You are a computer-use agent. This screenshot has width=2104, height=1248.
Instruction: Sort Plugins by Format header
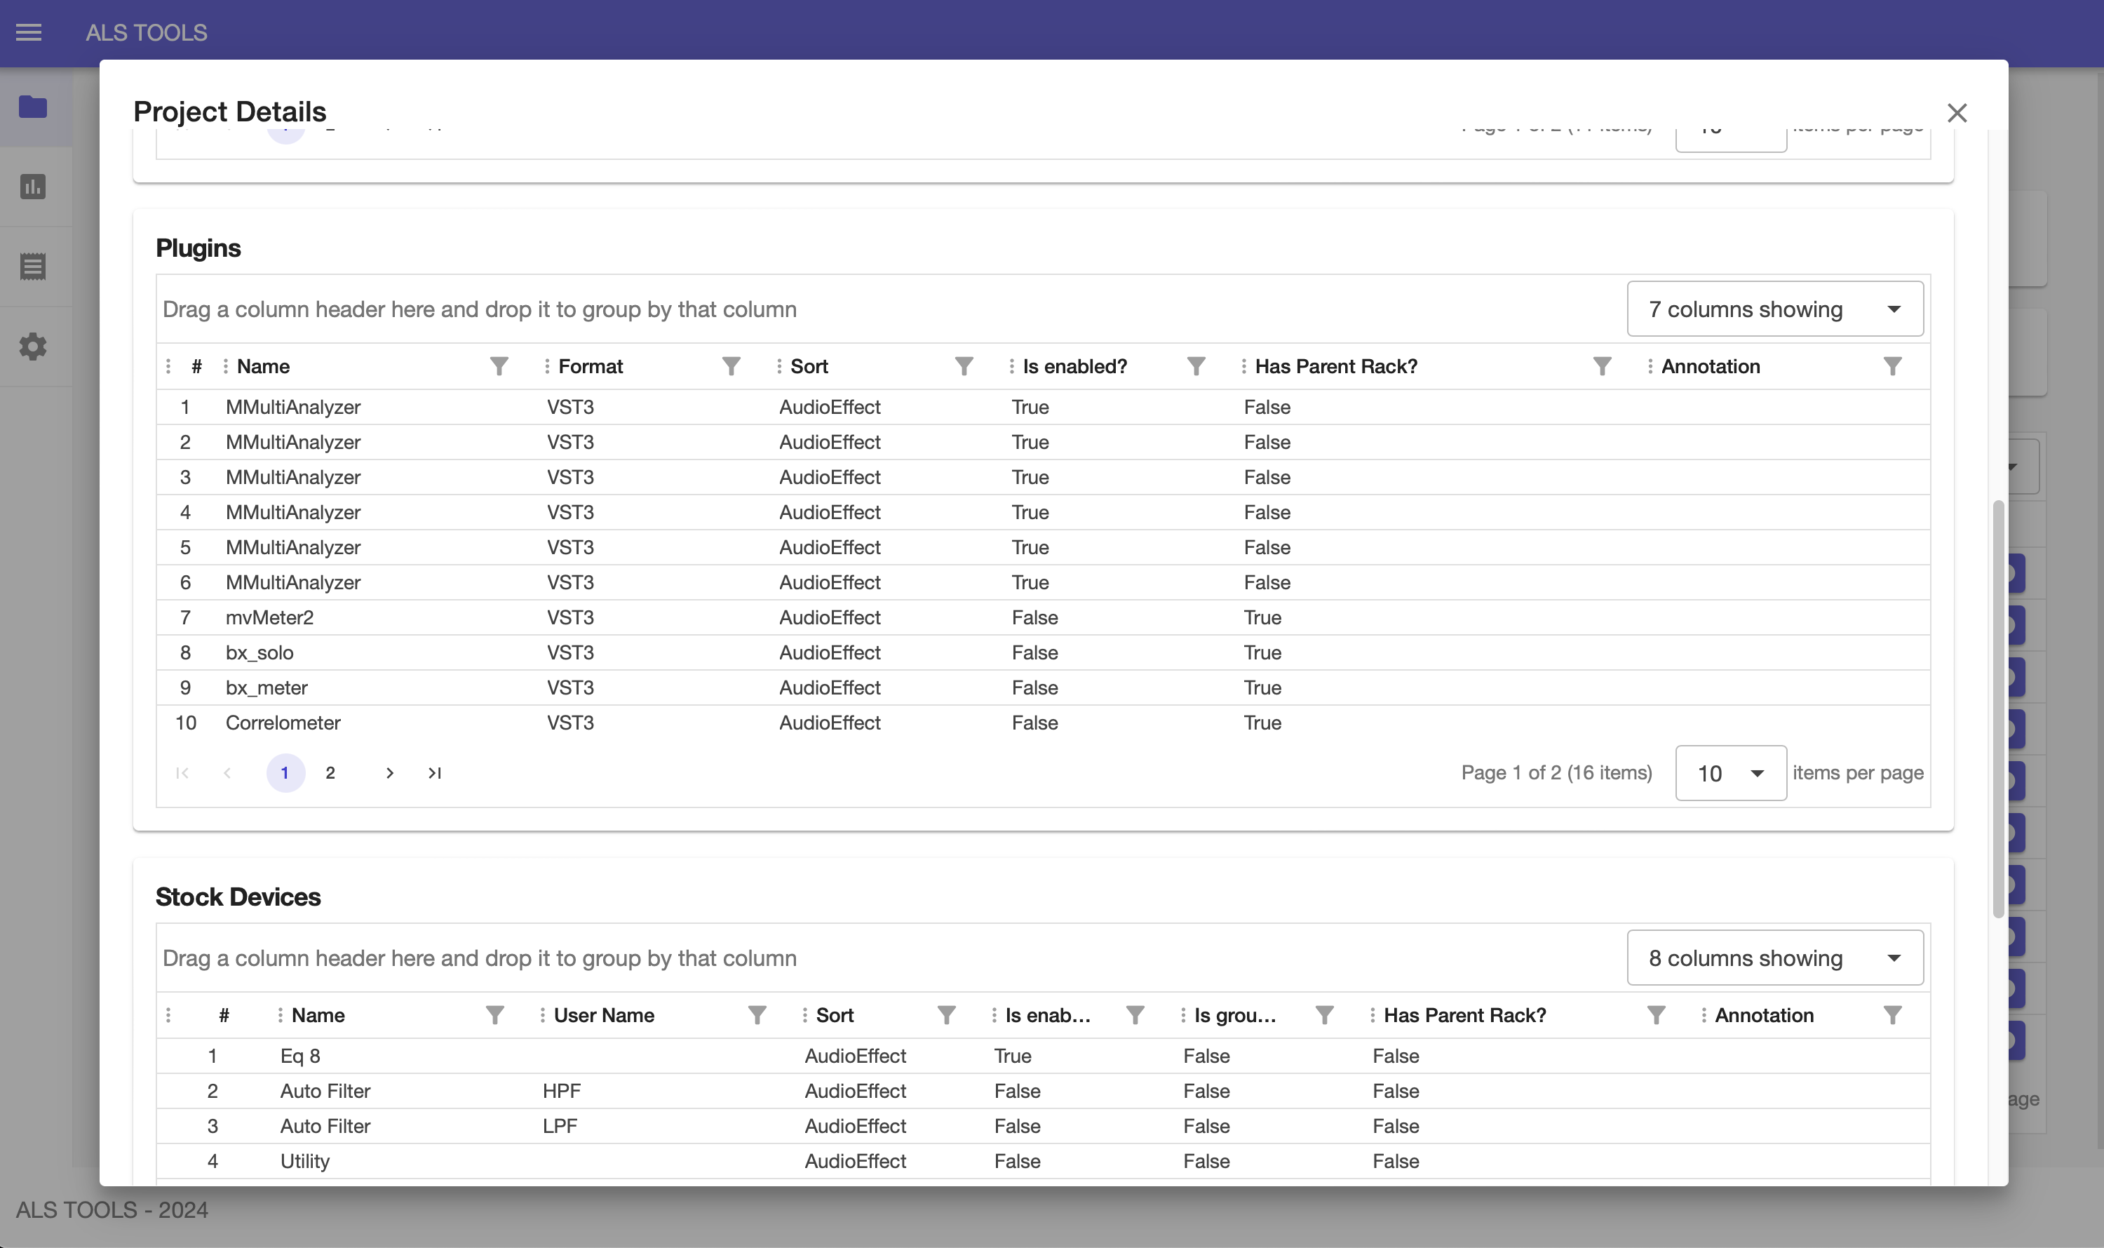590,367
